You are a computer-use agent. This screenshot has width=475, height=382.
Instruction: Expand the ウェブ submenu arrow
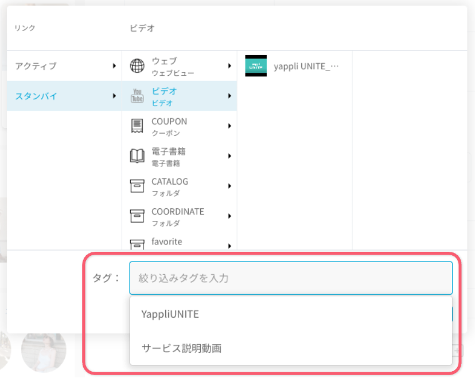[x=229, y=66]
